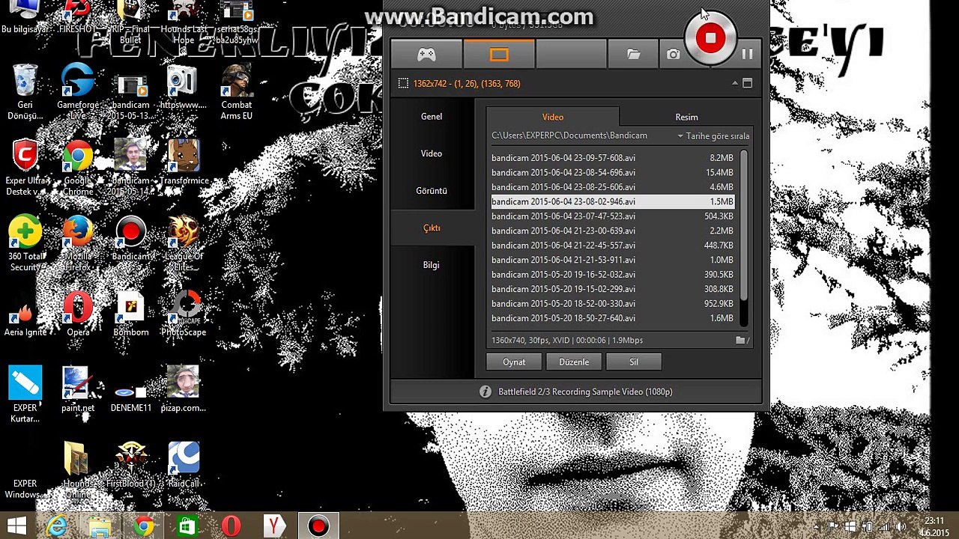The image size is (959, 539).
Task: Select file bandicam 2015-06-04 23-07-47-523.avi
Action: pyautogui.click(x=613, y=216)
